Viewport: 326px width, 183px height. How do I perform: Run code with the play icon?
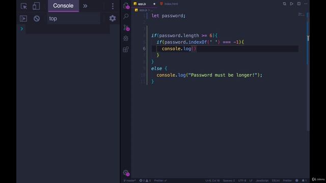(291, 4)
